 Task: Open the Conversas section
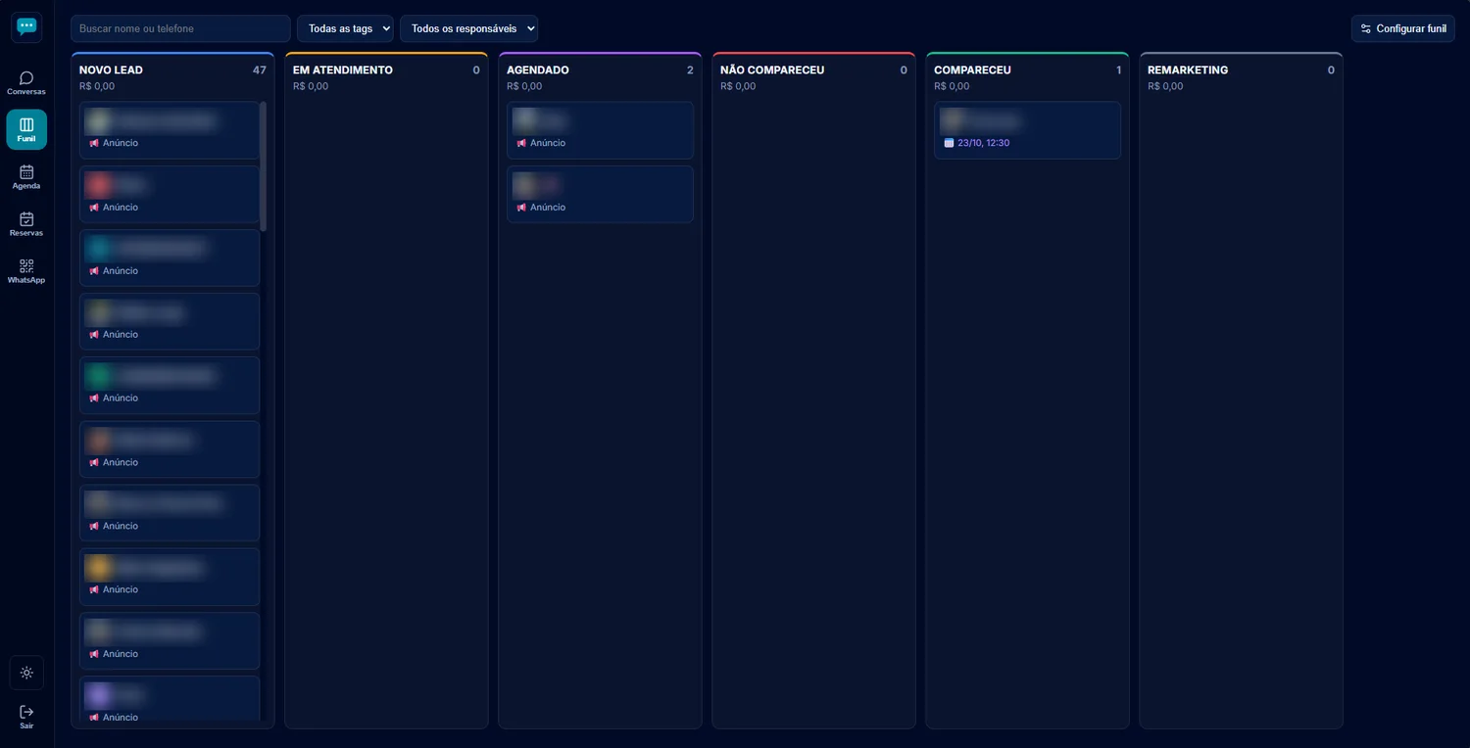[x=26, y=83]
